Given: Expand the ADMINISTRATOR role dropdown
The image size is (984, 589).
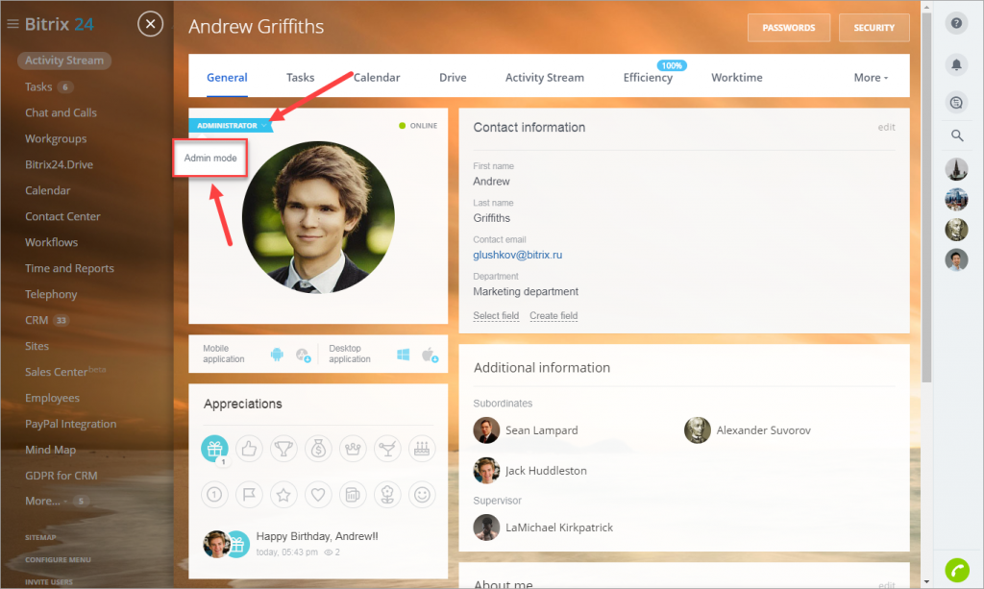Looking at the screenshot, I should tap(231, 126).
